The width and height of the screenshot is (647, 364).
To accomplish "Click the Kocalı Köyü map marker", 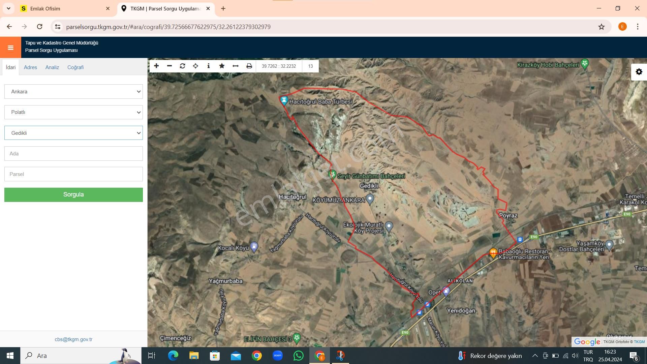I will [254, 247].
